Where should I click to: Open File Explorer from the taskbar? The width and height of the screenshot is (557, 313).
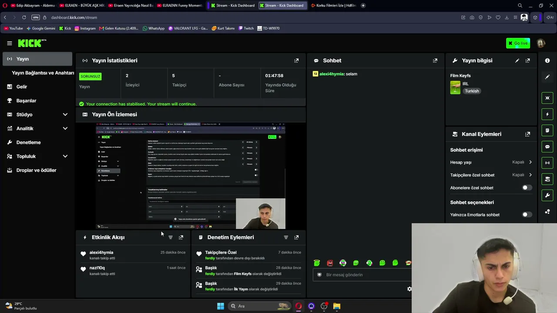(337, 306)
